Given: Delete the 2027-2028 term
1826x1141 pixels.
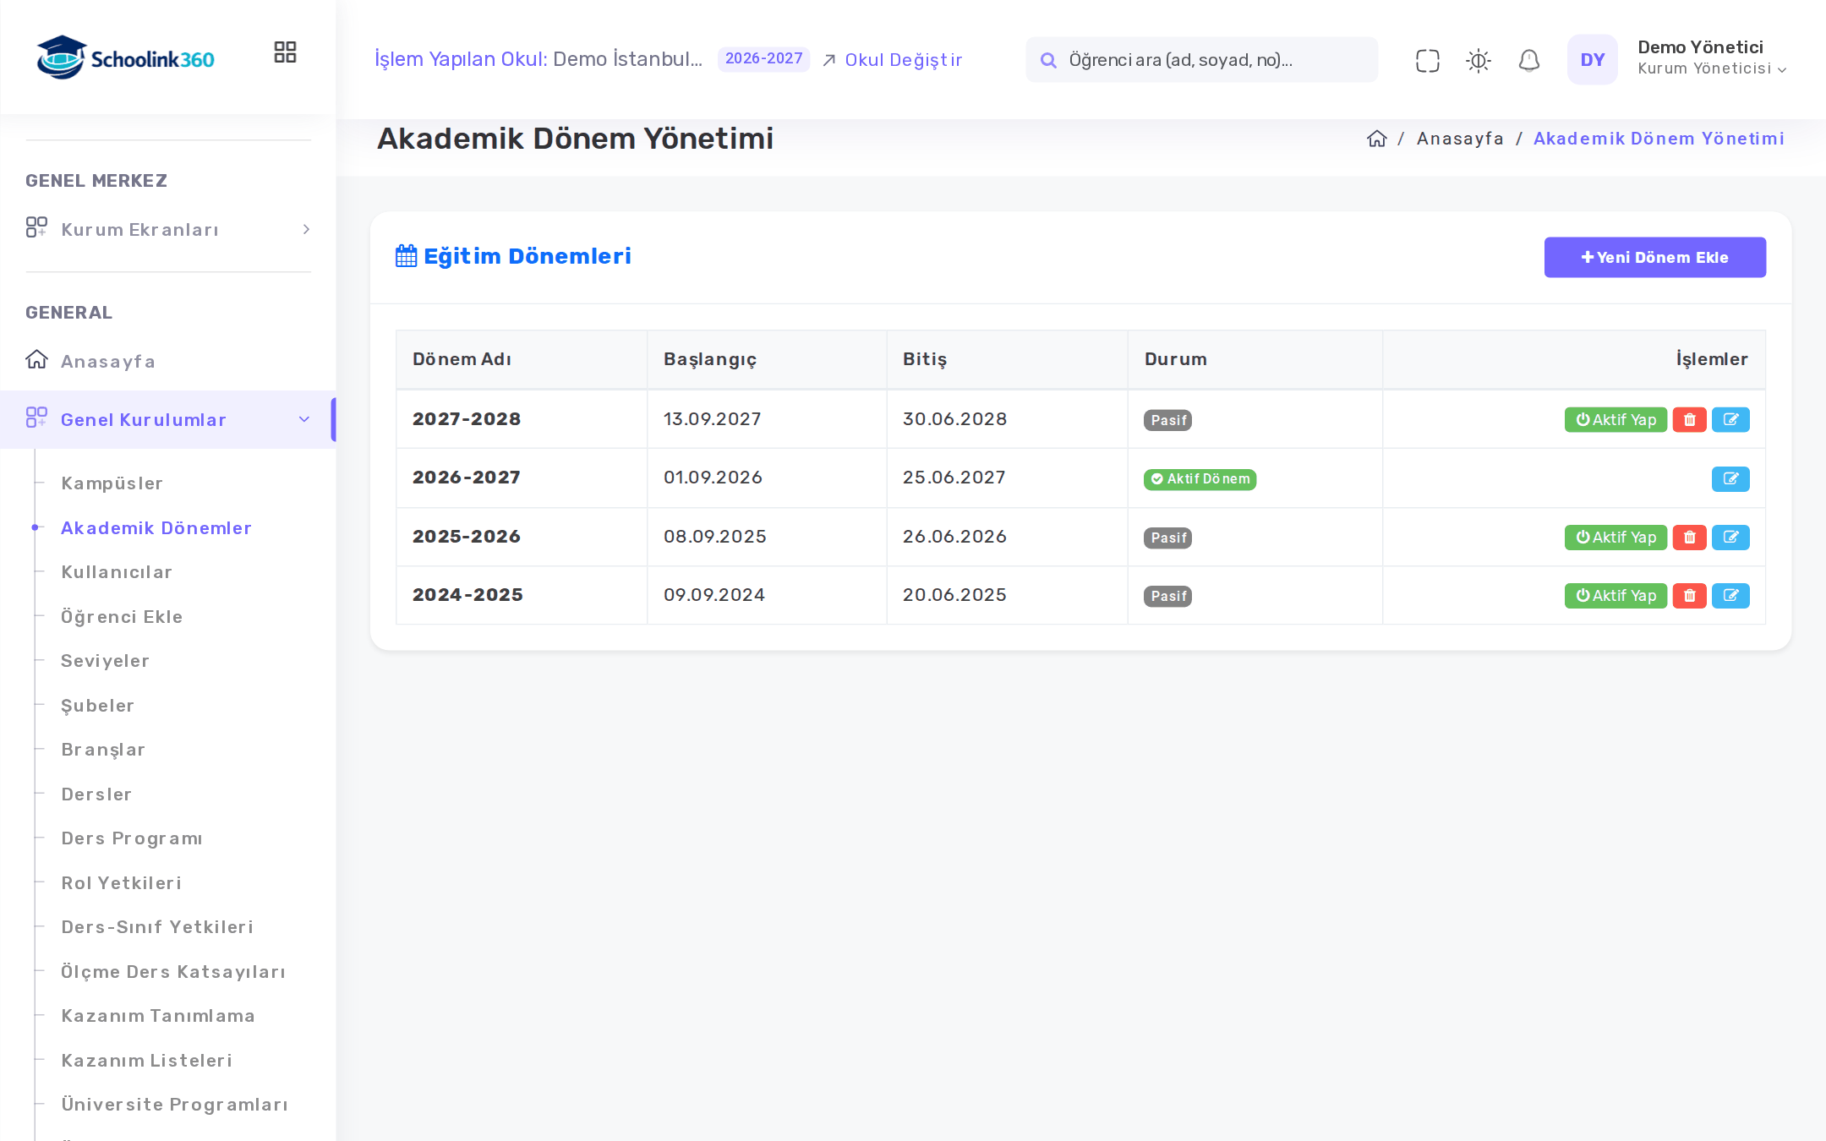Looking at the screenshot, I should click(x=1689, y=420).
